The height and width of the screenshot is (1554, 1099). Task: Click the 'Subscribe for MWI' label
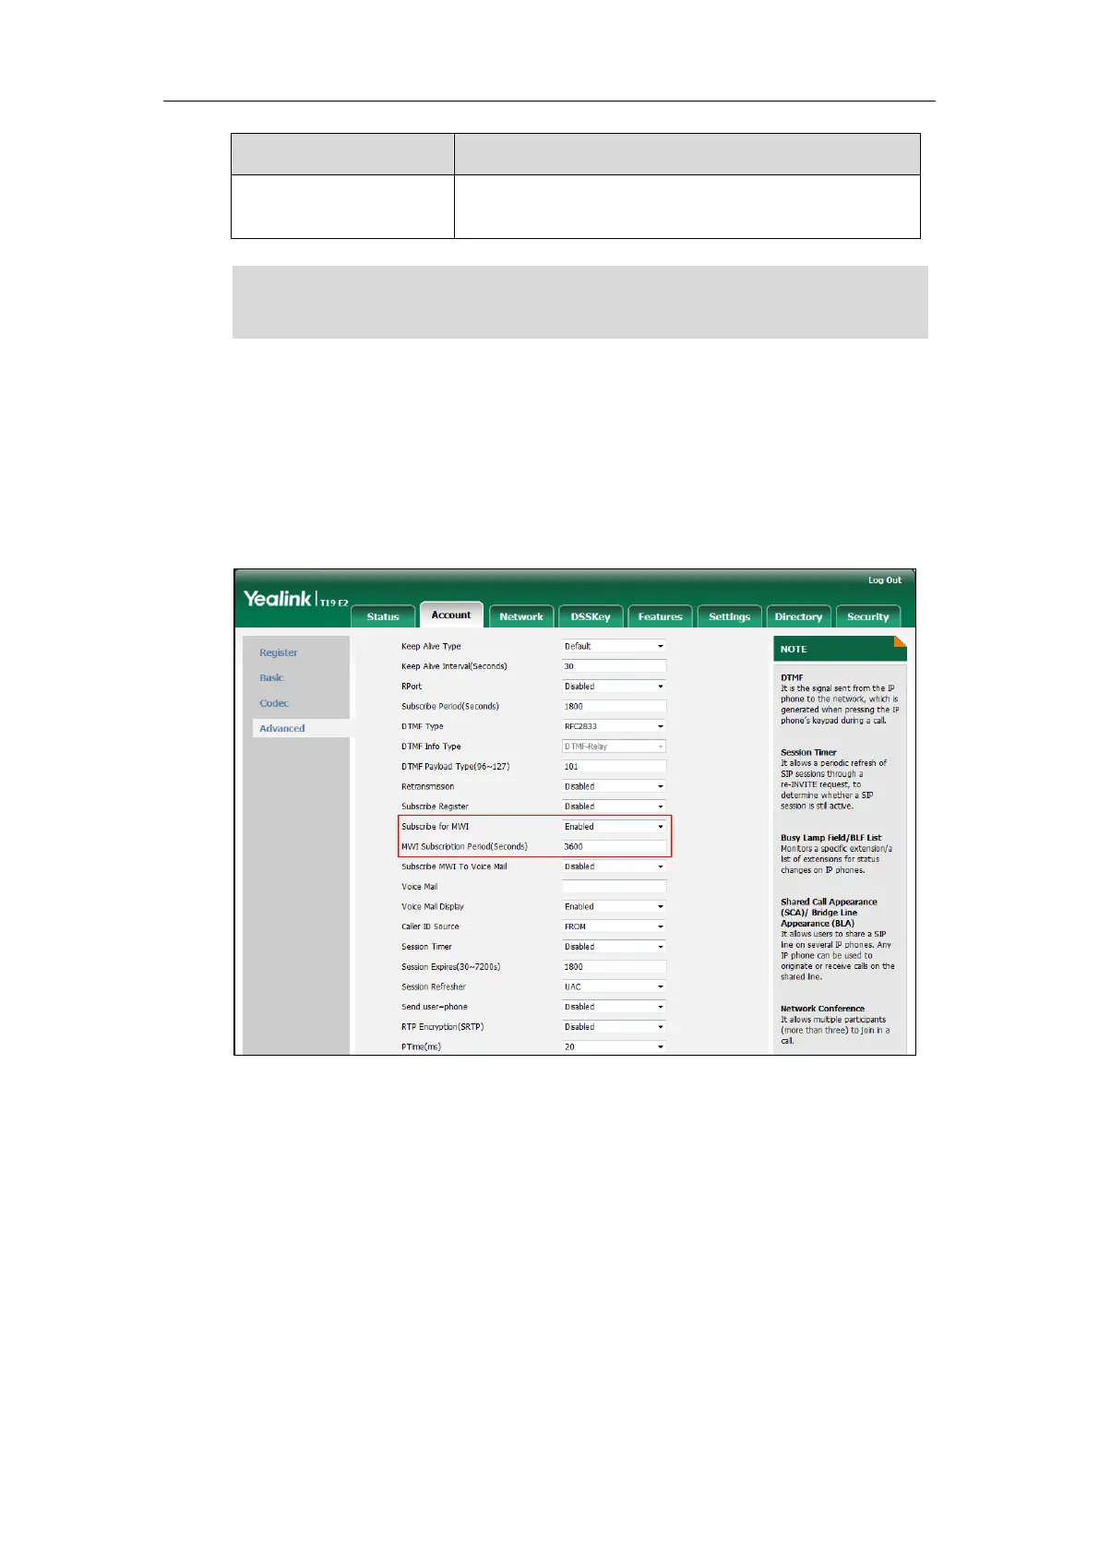point(435,827)
